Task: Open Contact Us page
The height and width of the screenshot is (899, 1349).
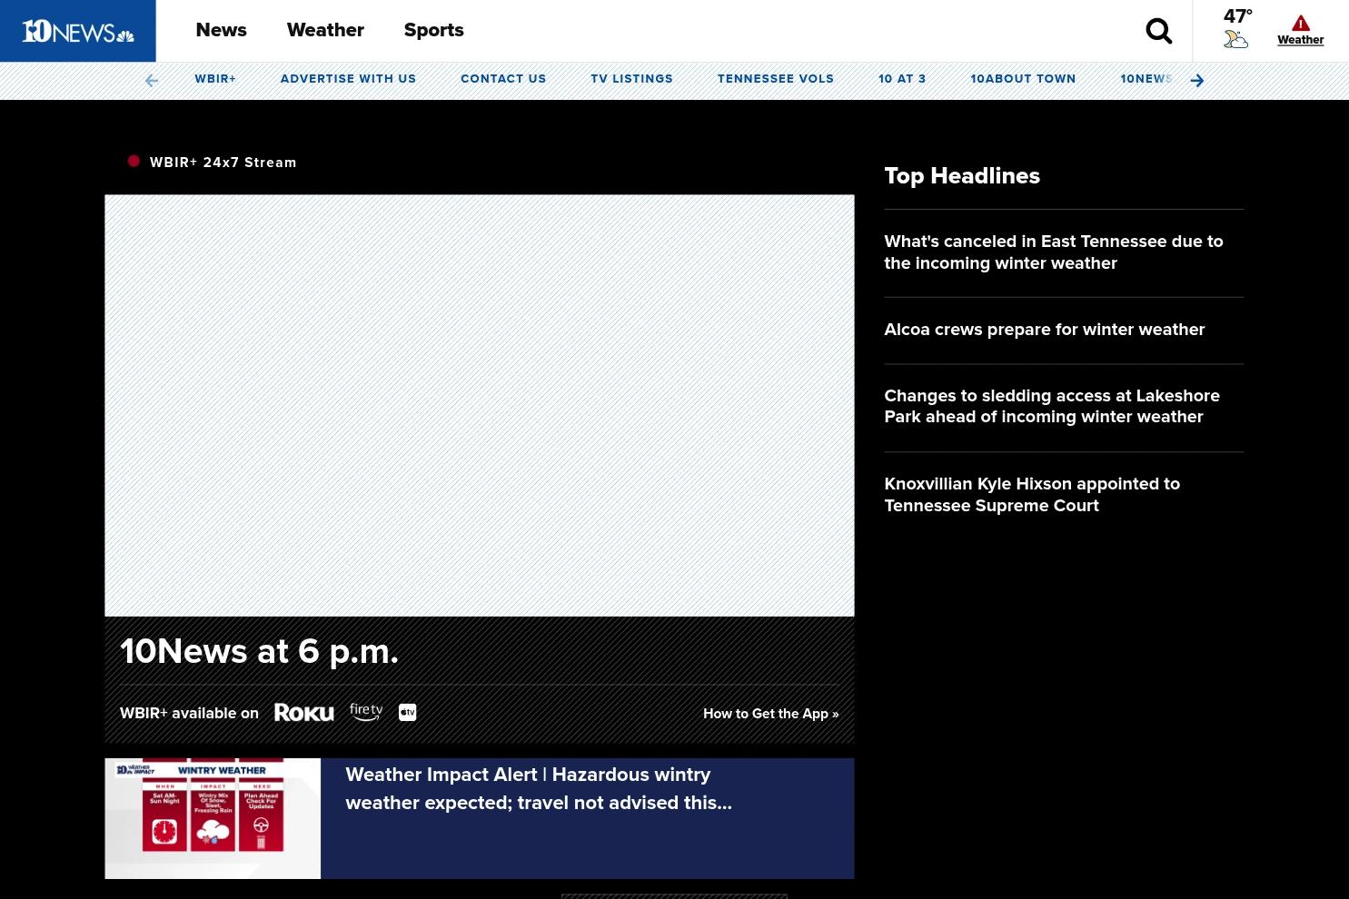Action: (x=503, y=79)
